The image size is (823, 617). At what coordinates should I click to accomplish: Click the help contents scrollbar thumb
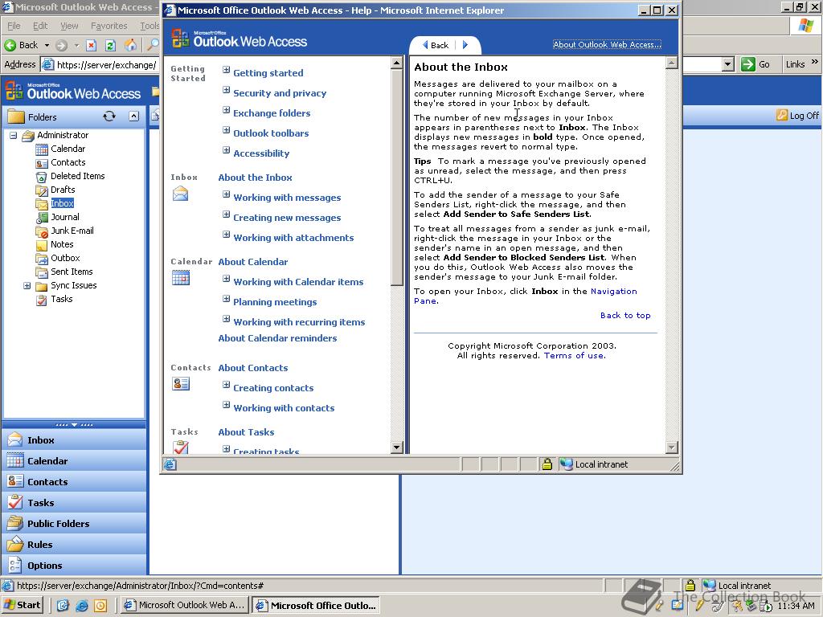pos(397,178)
